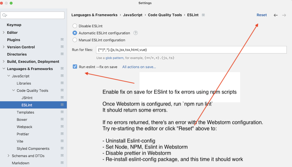Go back with the left arrow

[275, 15]
